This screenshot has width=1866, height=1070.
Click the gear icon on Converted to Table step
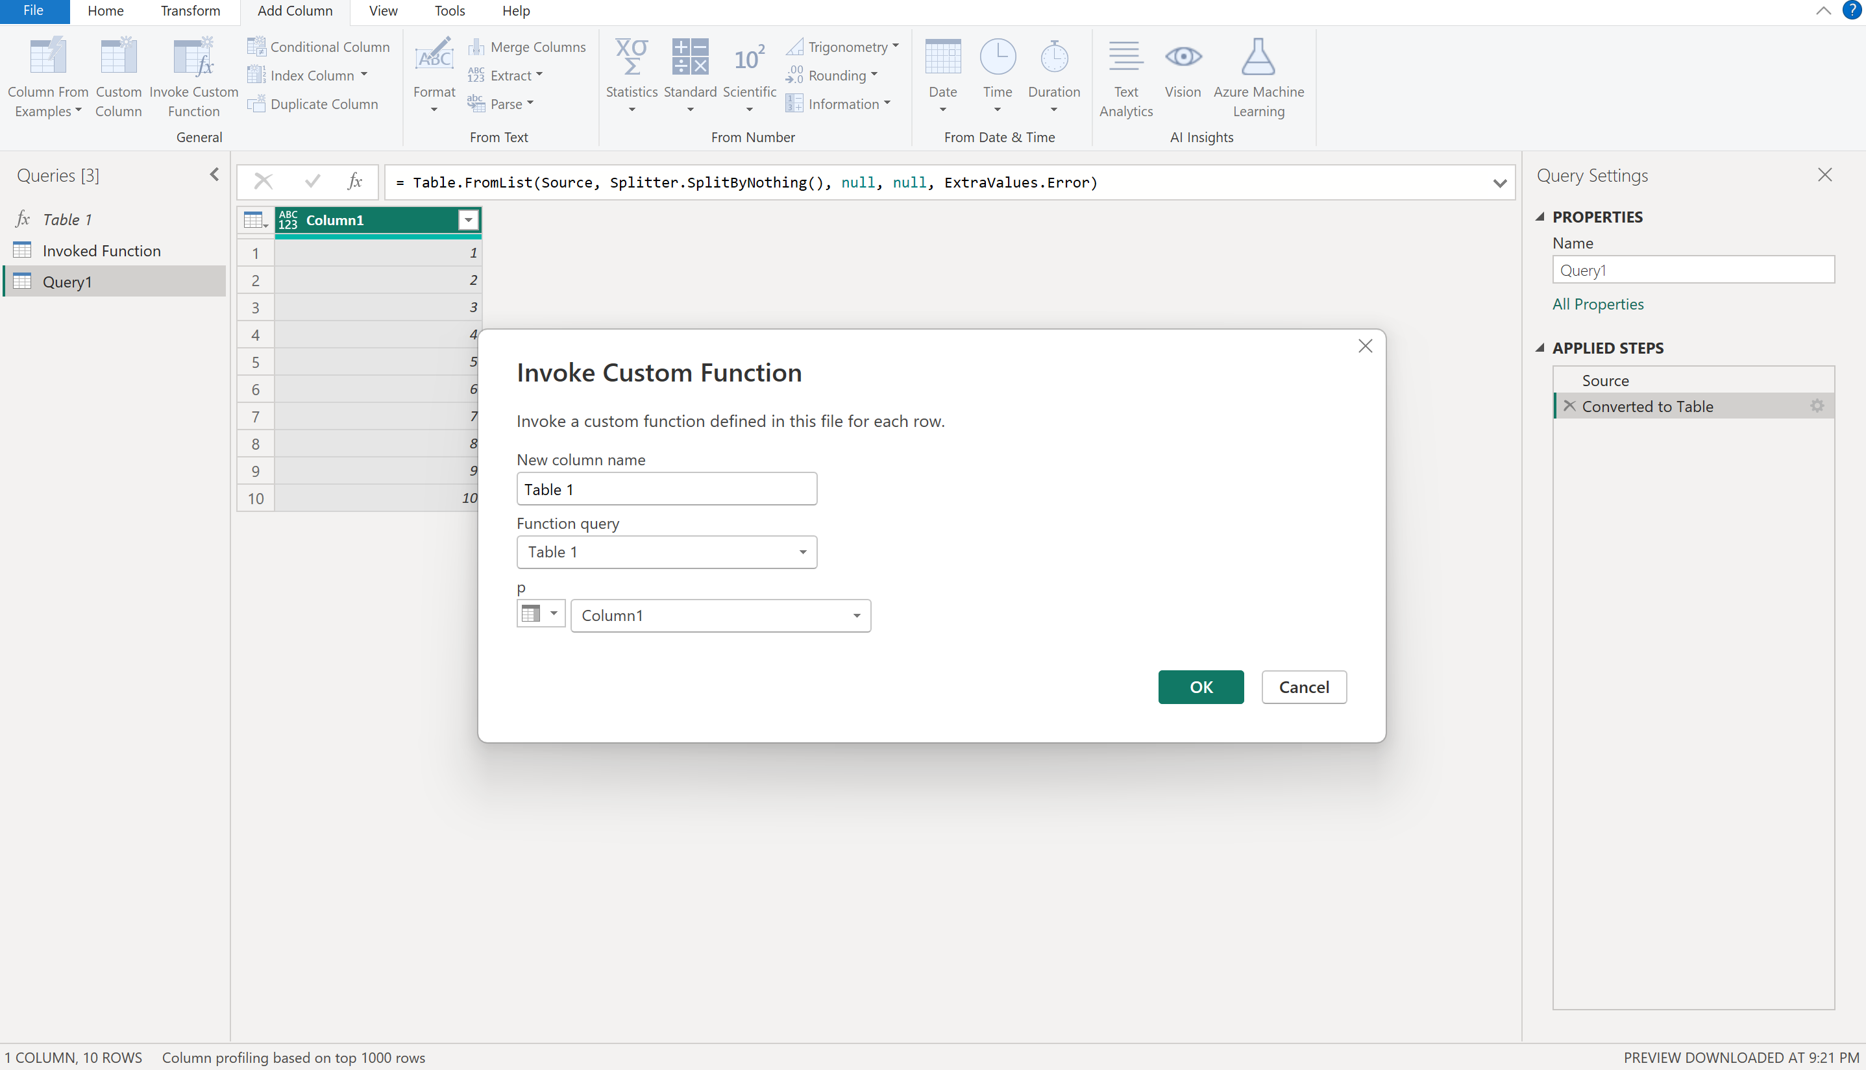tap(1817, 406)
